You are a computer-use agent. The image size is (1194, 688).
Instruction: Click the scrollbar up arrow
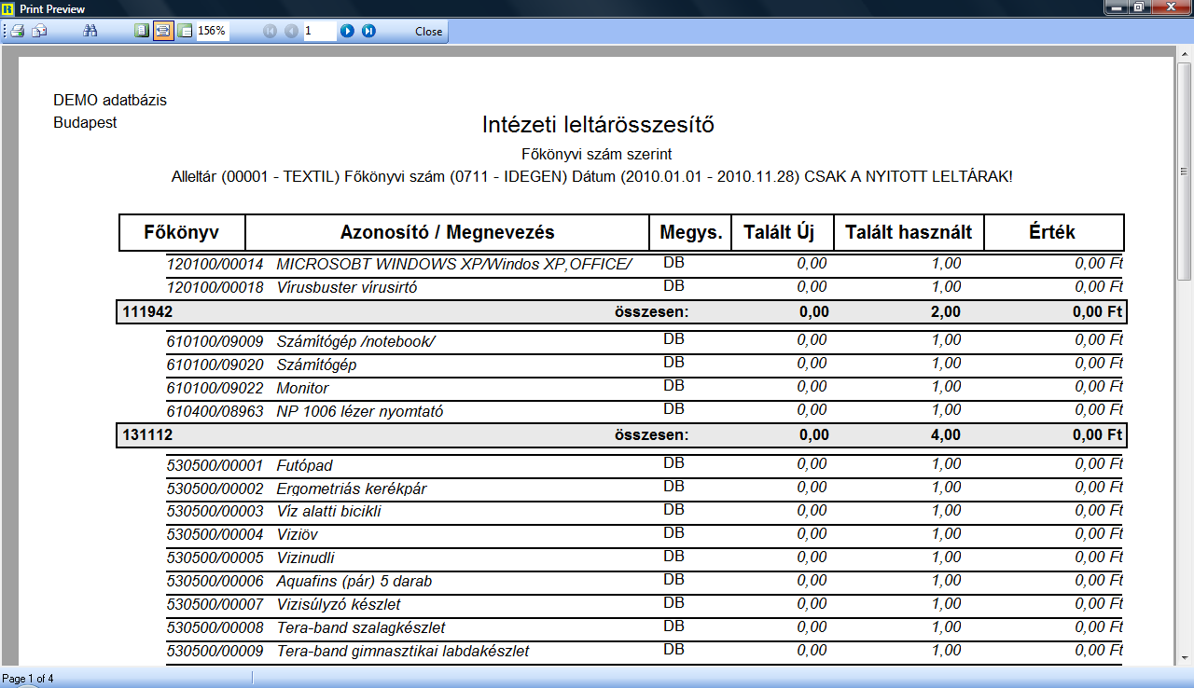[x=1185, y=52]
